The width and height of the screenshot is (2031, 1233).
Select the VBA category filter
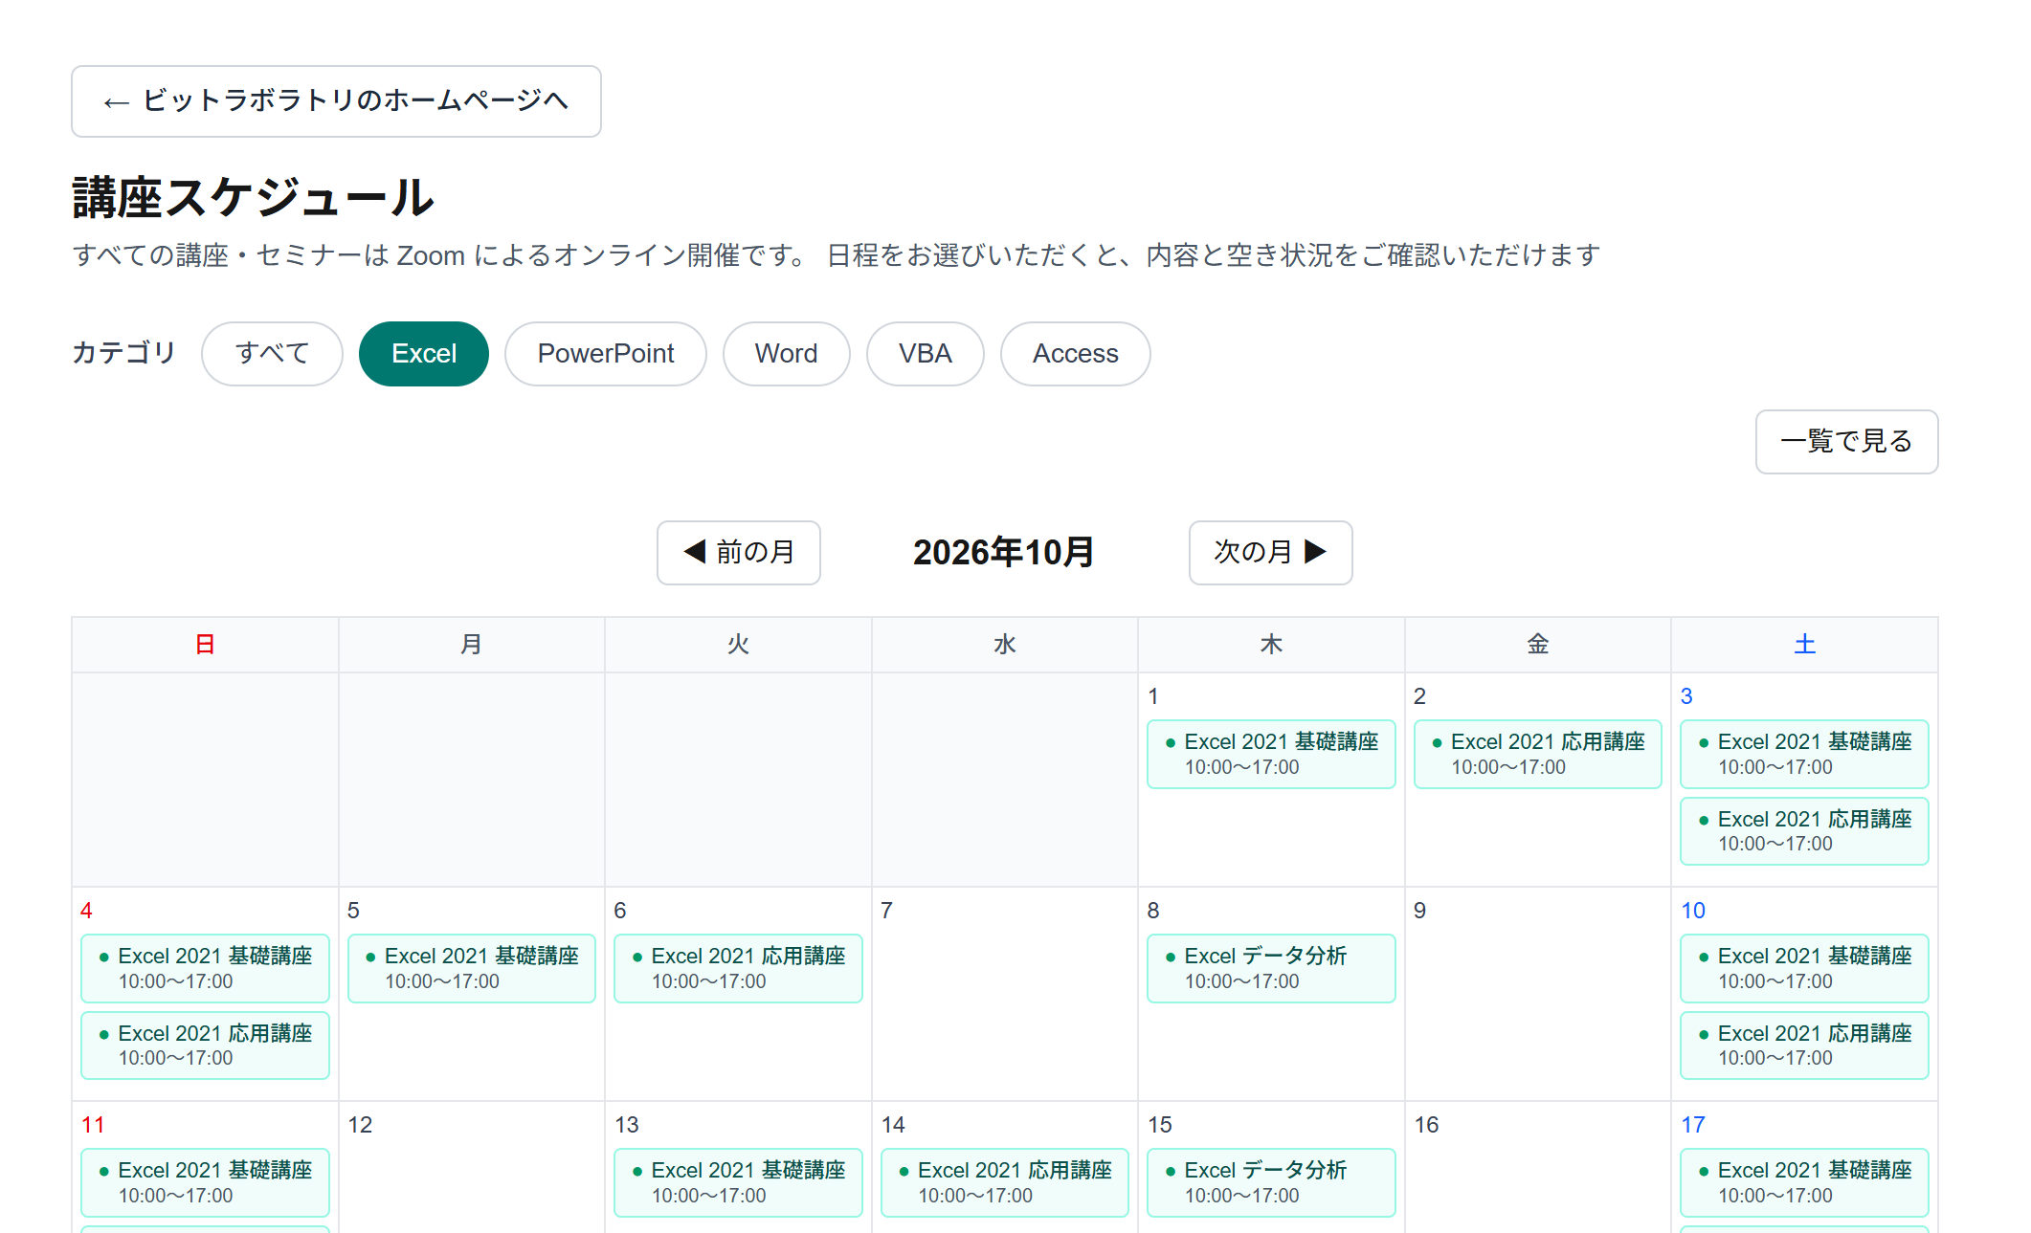point(926,354)
